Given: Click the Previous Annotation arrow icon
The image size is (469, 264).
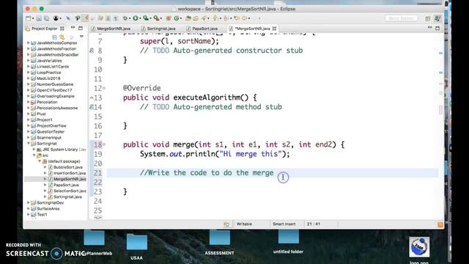Looking at the screenshot, I should (x=226, y=18).
